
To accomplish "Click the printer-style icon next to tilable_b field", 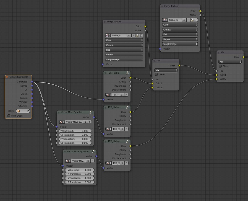I will (x=192, y=20).
